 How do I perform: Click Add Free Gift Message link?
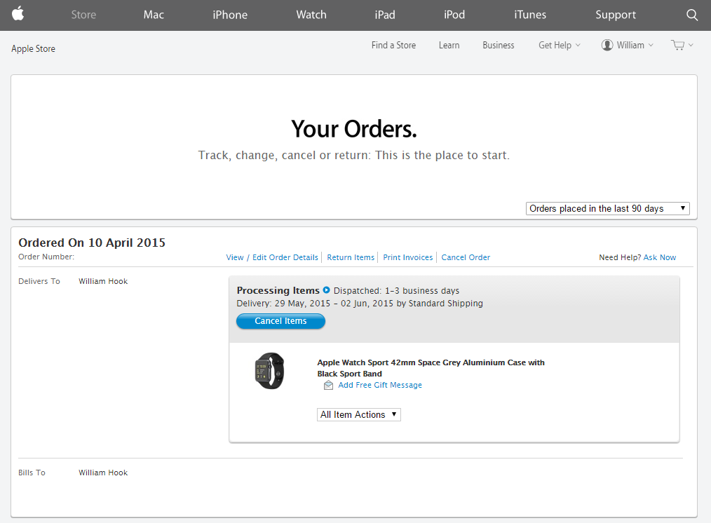(380, 385)
